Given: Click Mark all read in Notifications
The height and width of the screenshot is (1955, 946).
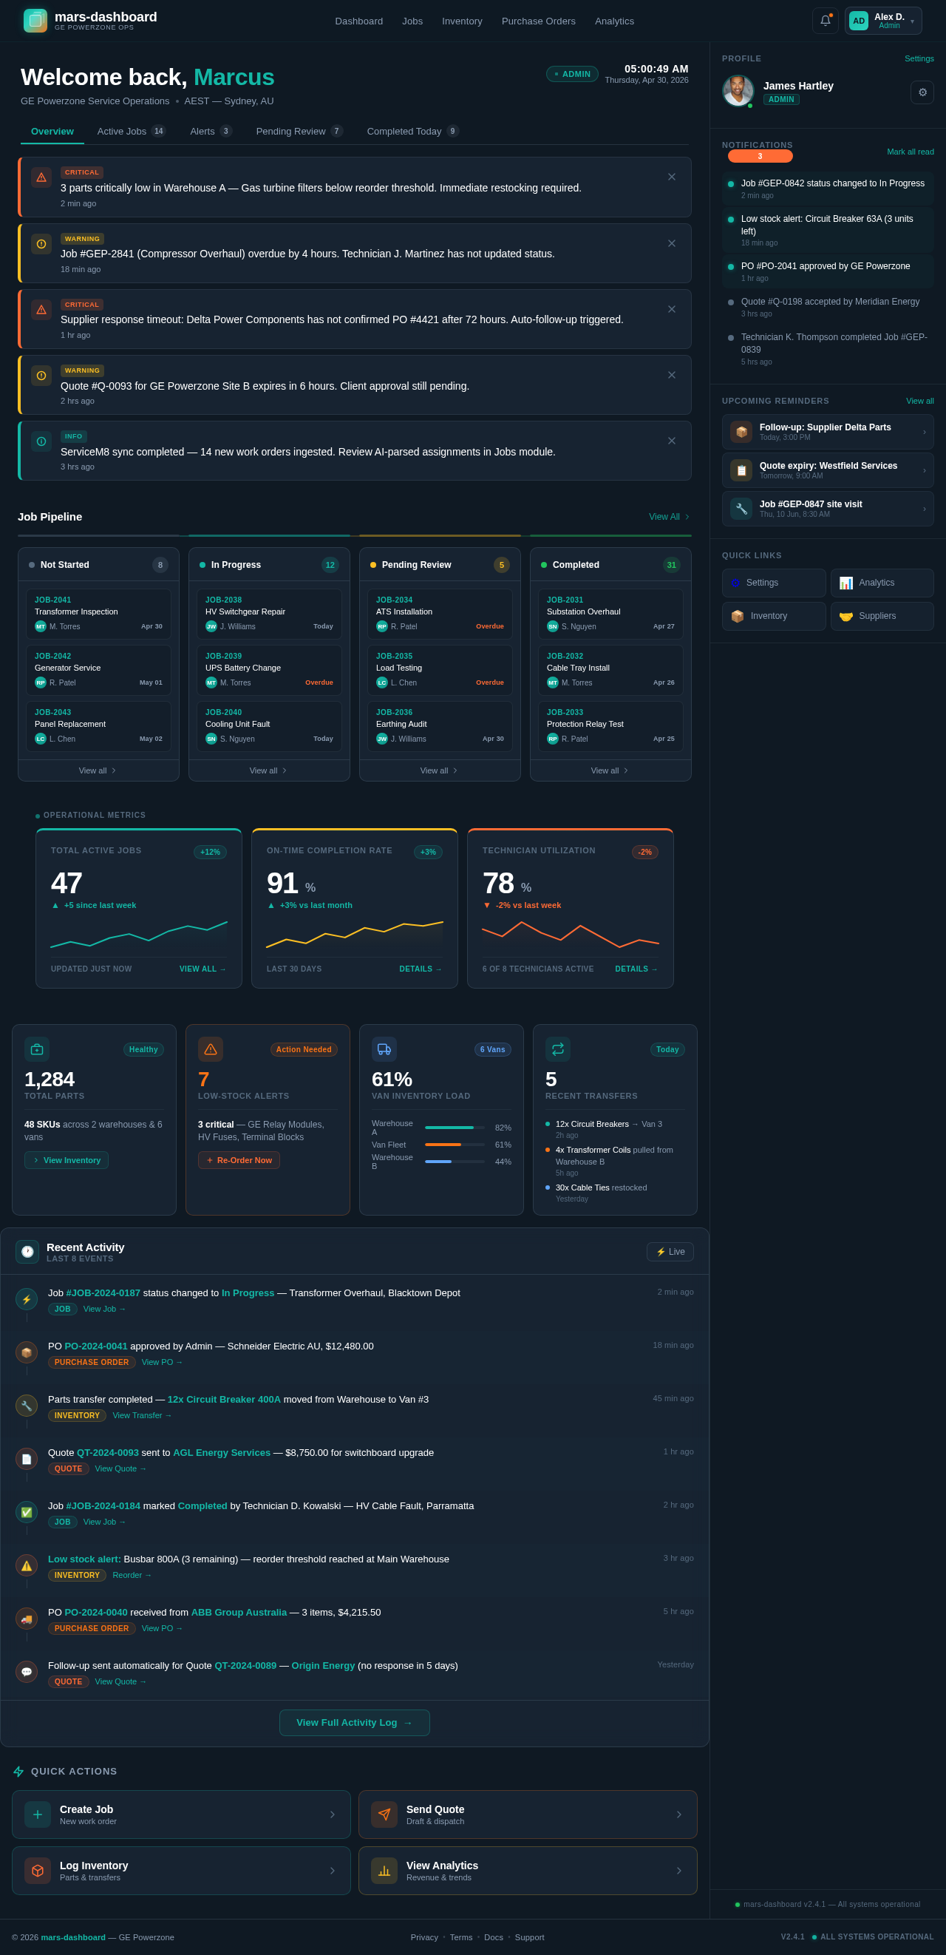Looking at the screenshot, I should point(911,152).
